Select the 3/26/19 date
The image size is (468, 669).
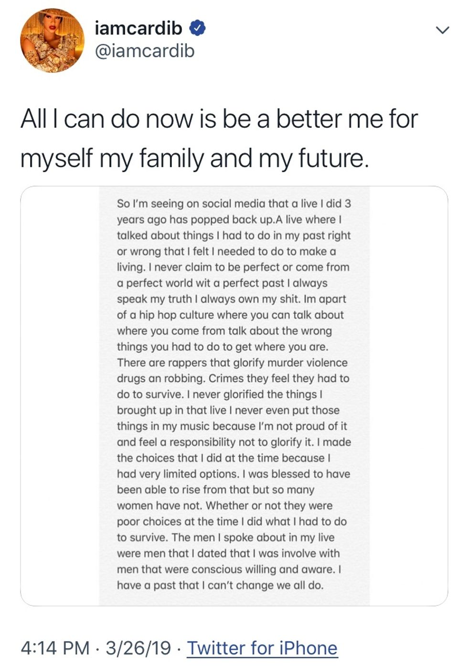(138, 648)
